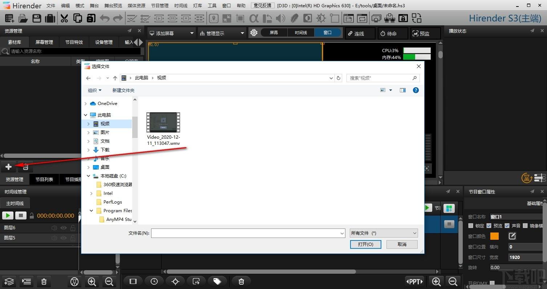Open help in the file dialog
The image size is (547, 289).
tap(416, 90)
